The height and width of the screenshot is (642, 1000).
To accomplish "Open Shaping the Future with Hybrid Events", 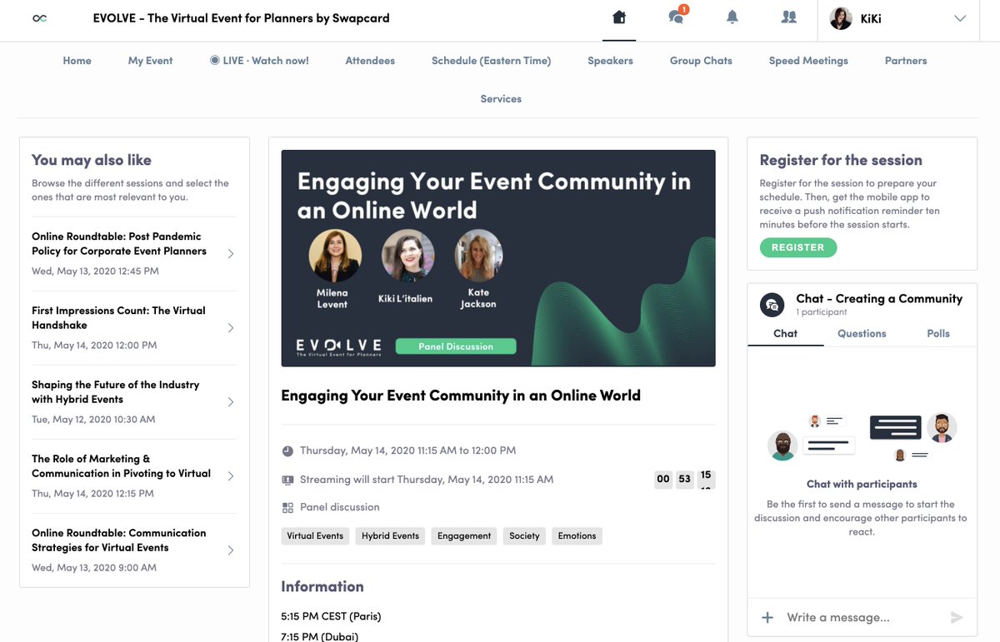I will click(x=116, y=392).
